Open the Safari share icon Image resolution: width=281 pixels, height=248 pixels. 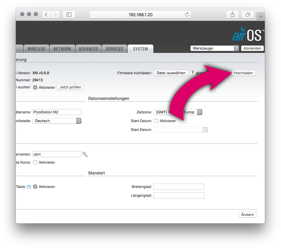(232, 15)
